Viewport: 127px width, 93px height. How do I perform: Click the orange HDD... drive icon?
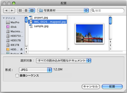tap(8, 50)
